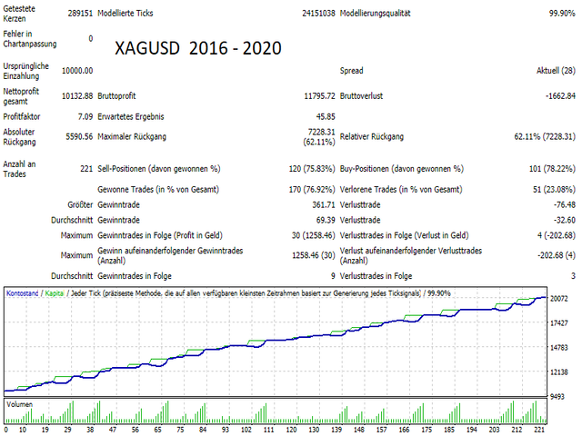Click the Anzahl an Trades value 221

point(86,169)
